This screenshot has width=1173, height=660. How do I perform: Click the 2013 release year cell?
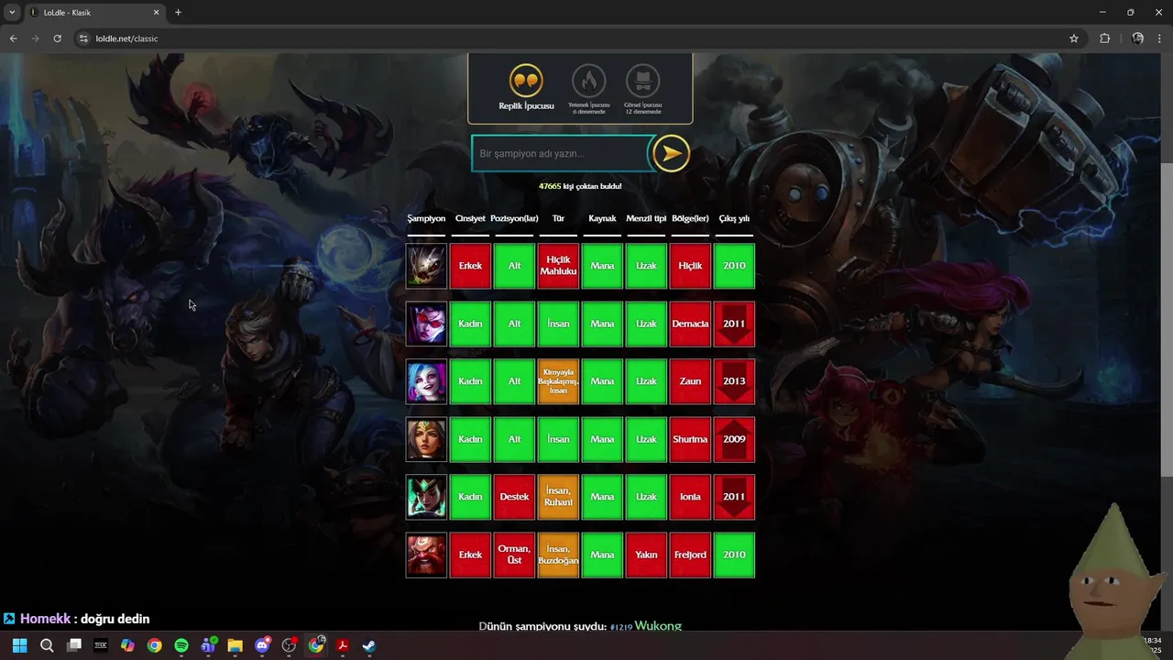(x=734, y=381)
